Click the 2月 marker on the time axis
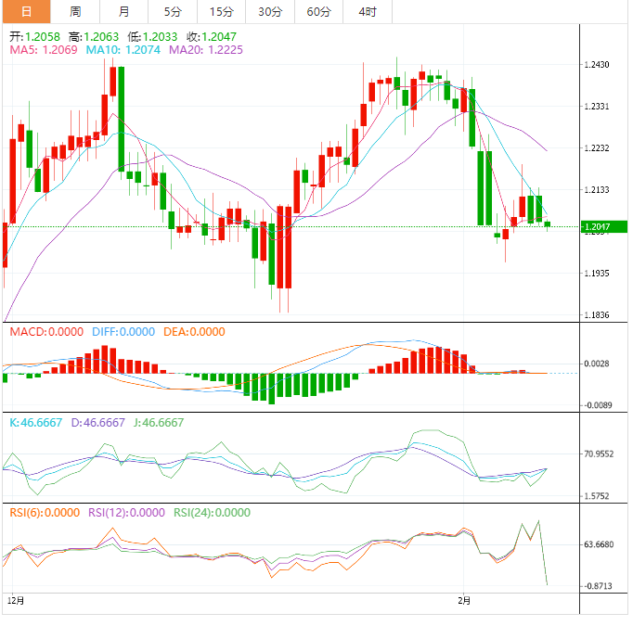633x626 pixels. tap(464, 601)
